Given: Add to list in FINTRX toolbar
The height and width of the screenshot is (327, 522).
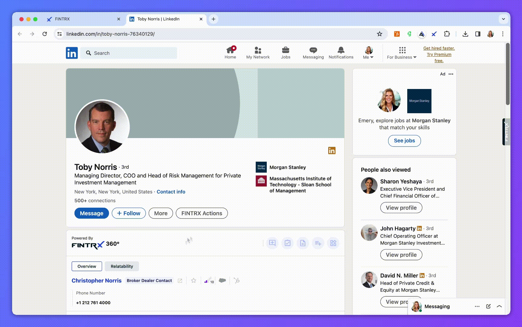Looking at the screenshot, I should (318, 243).
